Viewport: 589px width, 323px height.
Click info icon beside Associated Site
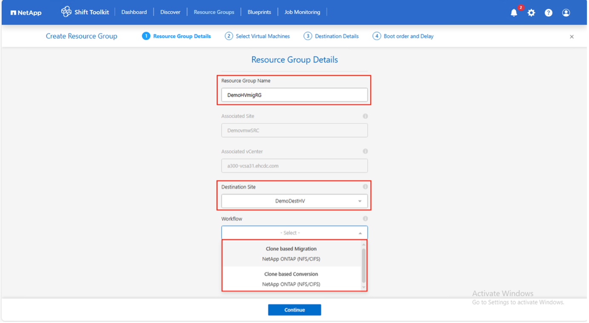click(365, 116)
